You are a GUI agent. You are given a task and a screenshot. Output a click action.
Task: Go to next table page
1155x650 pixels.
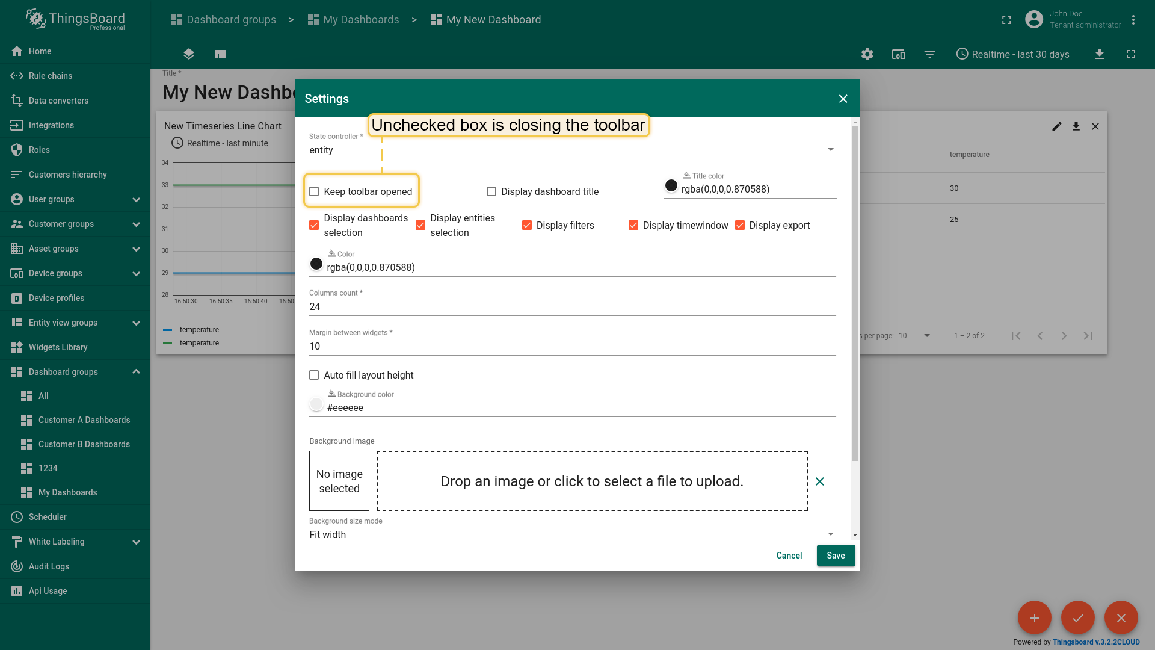pyautogui.click(x=1064, y=336)
